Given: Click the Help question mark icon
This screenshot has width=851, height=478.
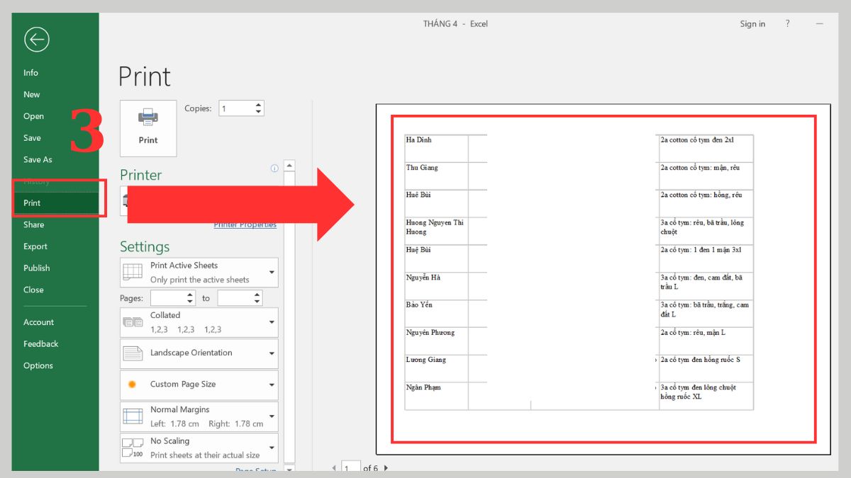Looking at the screenshot, I should pyautogui.click(x=787, y=23).
